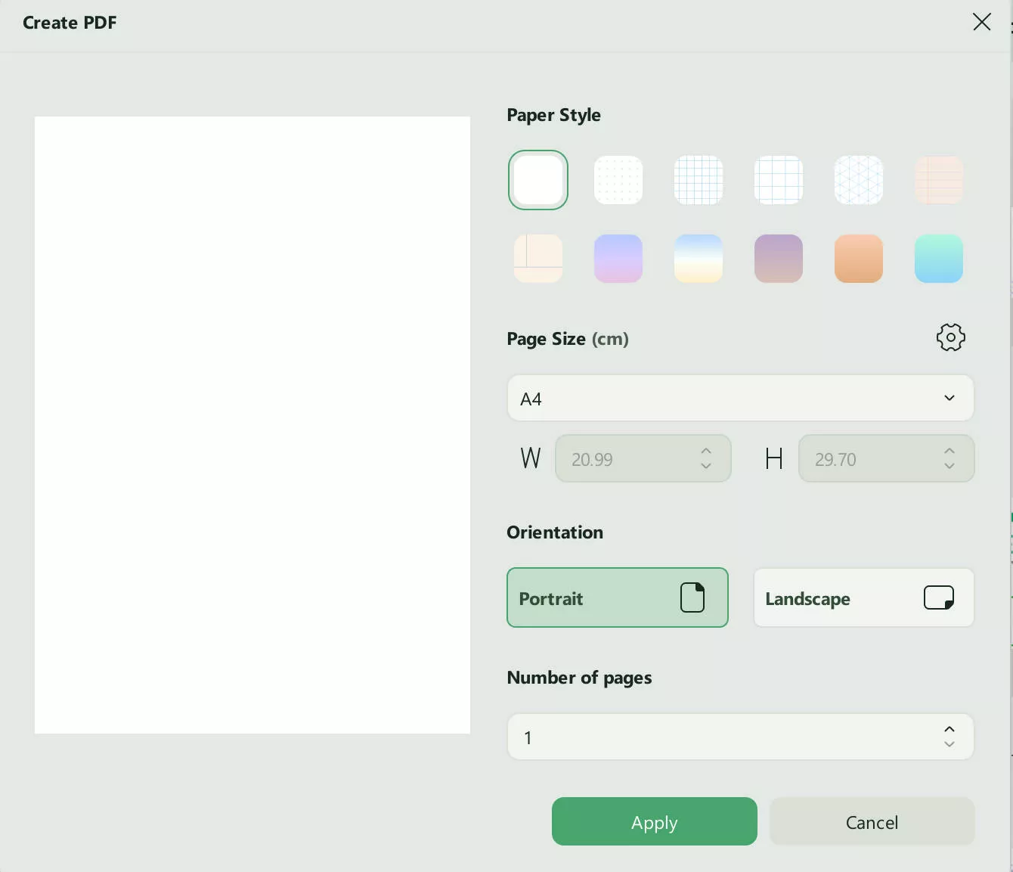Select the dotted grid paper style
The image size is (1013, 872).
[618, 180]
